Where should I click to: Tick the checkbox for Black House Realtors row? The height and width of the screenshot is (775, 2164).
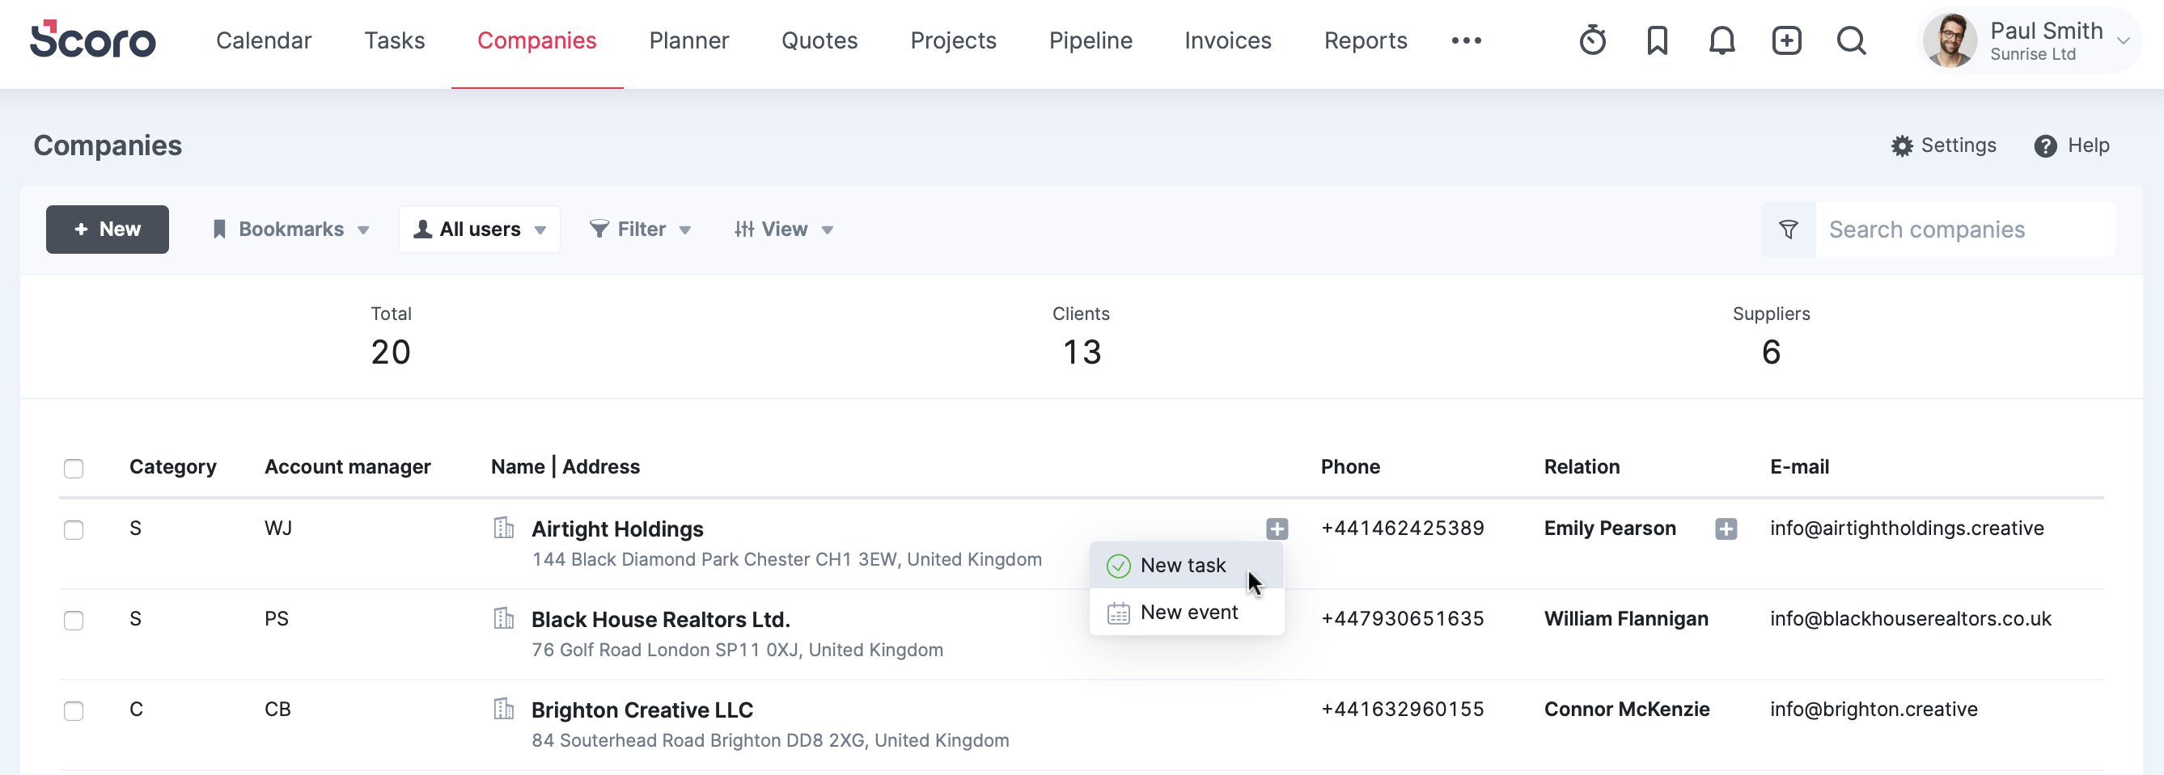pyautogui.click(x=74, y=621)
